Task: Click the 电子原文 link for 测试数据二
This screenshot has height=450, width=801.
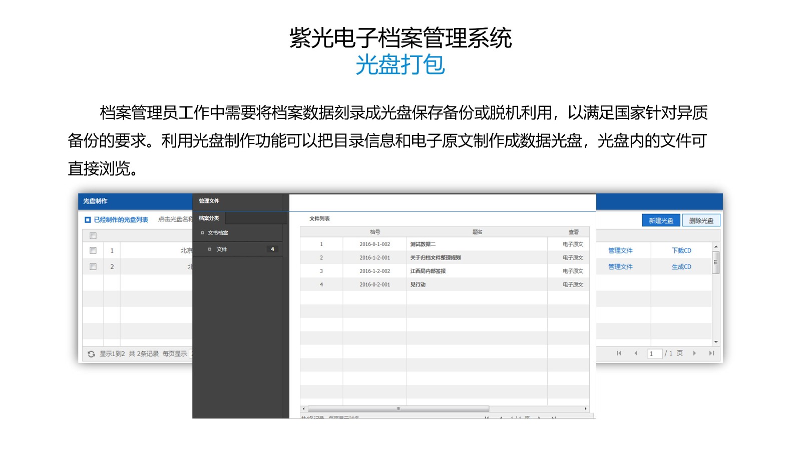Action: tap(573, 244)
